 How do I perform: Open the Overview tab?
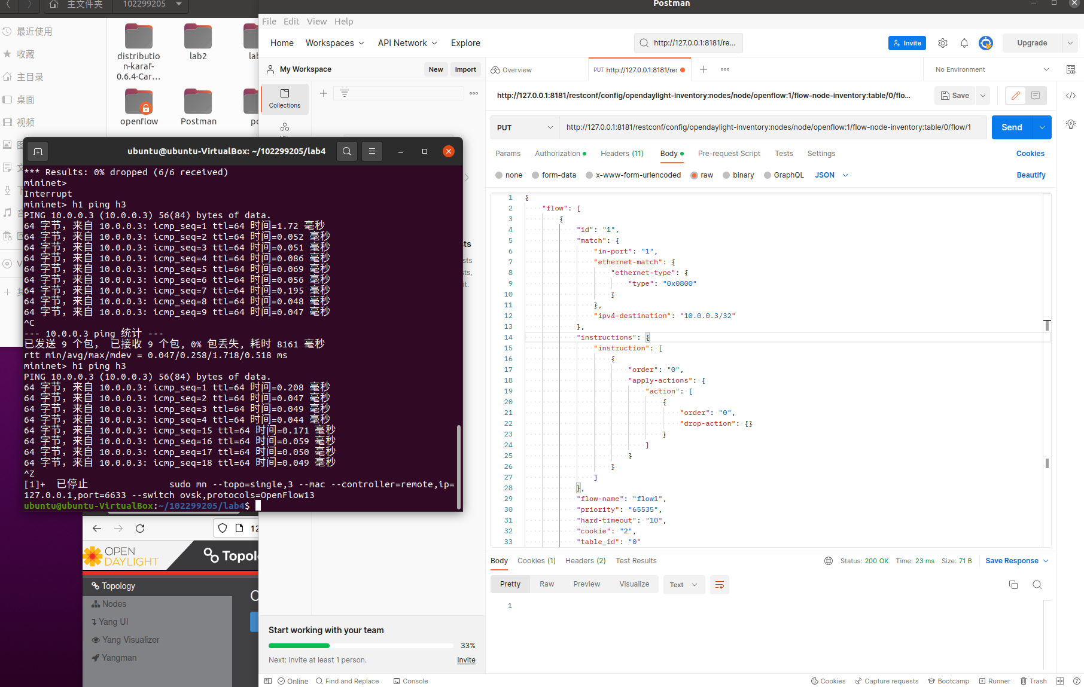pyautogui.click(x=511, y=70)
